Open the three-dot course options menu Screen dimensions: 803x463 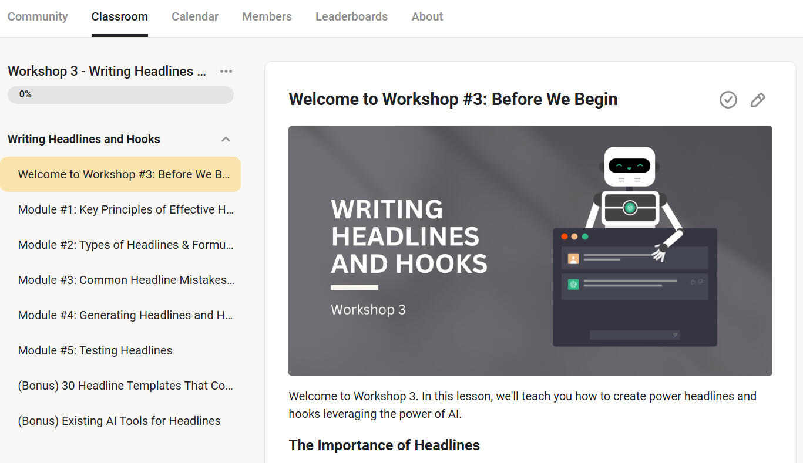226,71
